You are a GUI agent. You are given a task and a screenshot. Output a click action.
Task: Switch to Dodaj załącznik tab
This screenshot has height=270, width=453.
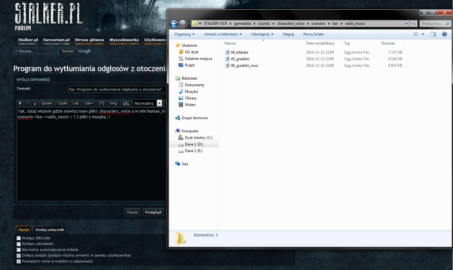[x=50, y=230]
